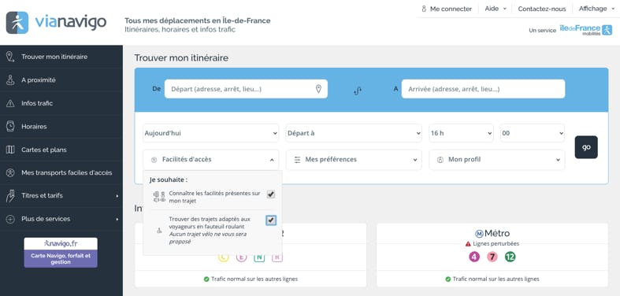Open the Aujourd'hui date selector

[211, 133]
